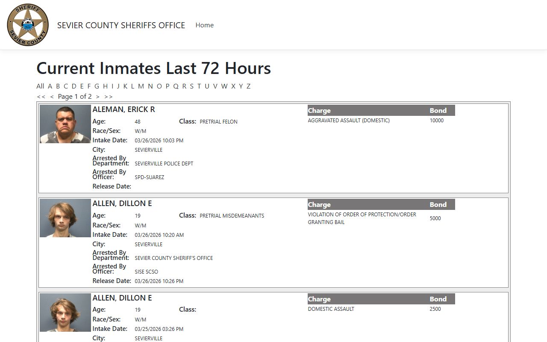This screenshot has width=547, height=342.
Task: Go to previous page with < link
Action: point(52,97)
